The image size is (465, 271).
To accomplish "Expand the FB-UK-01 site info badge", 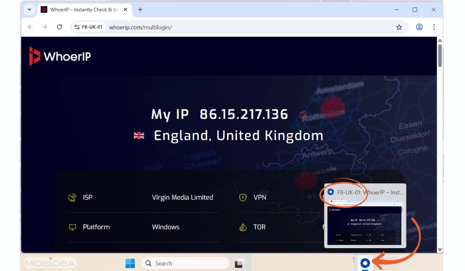I will click(88, 27).
